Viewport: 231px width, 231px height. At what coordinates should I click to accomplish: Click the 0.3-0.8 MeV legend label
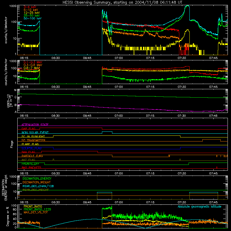(x=33, y=65)
